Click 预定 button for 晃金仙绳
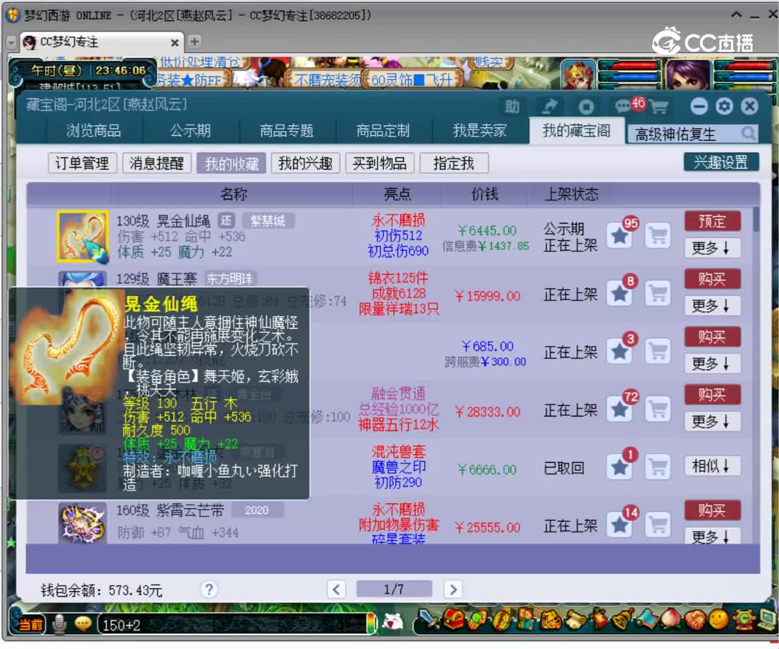This screenshot has width=779, height=649. (x=712, y=221)
